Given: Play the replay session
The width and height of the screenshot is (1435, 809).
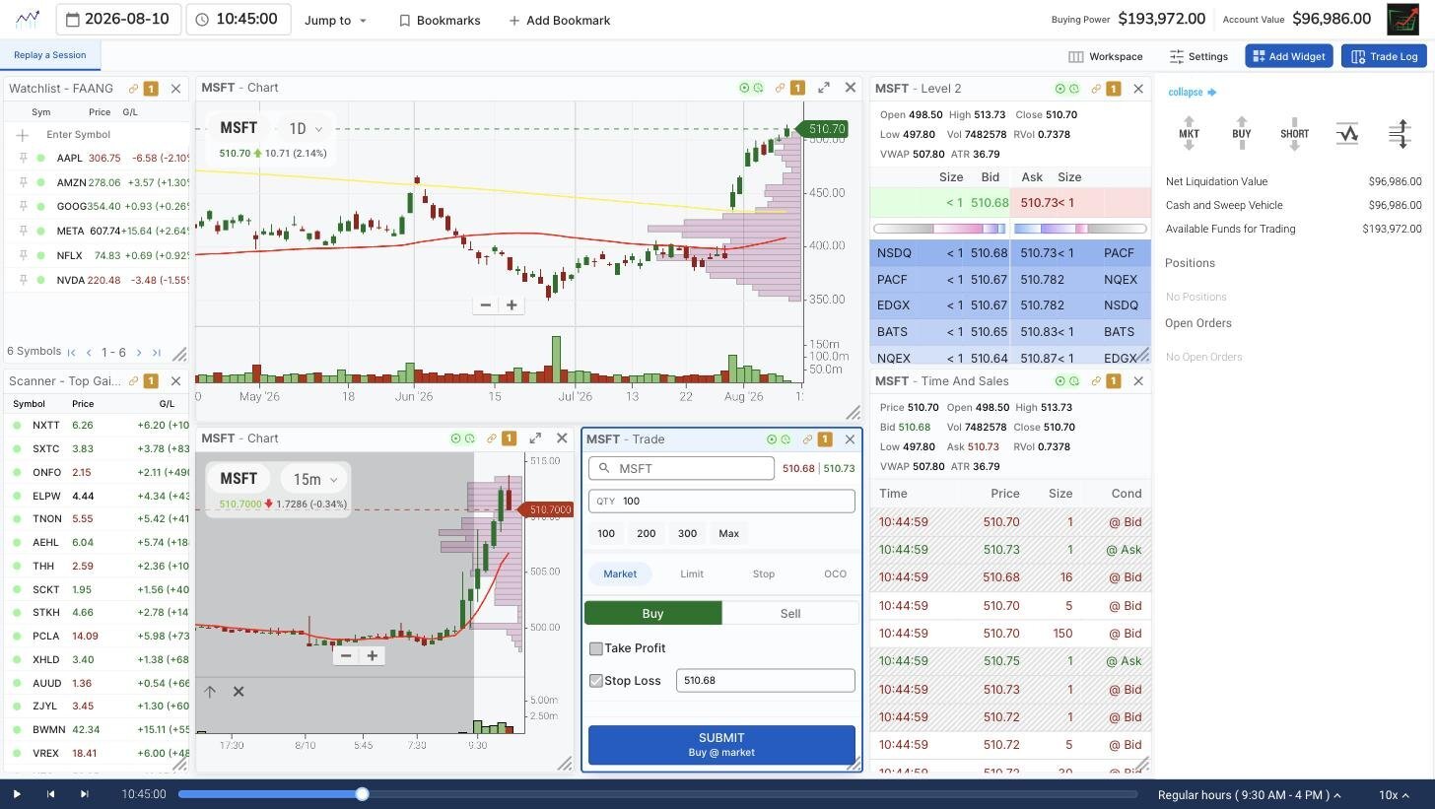Looking at the screenshot, I should pos(17,794).
